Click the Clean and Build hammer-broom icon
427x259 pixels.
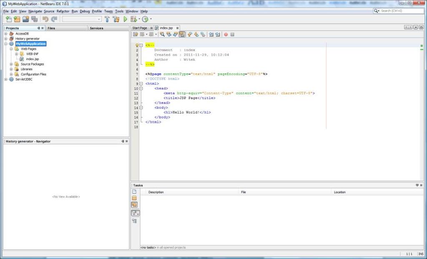coord(116,19)
